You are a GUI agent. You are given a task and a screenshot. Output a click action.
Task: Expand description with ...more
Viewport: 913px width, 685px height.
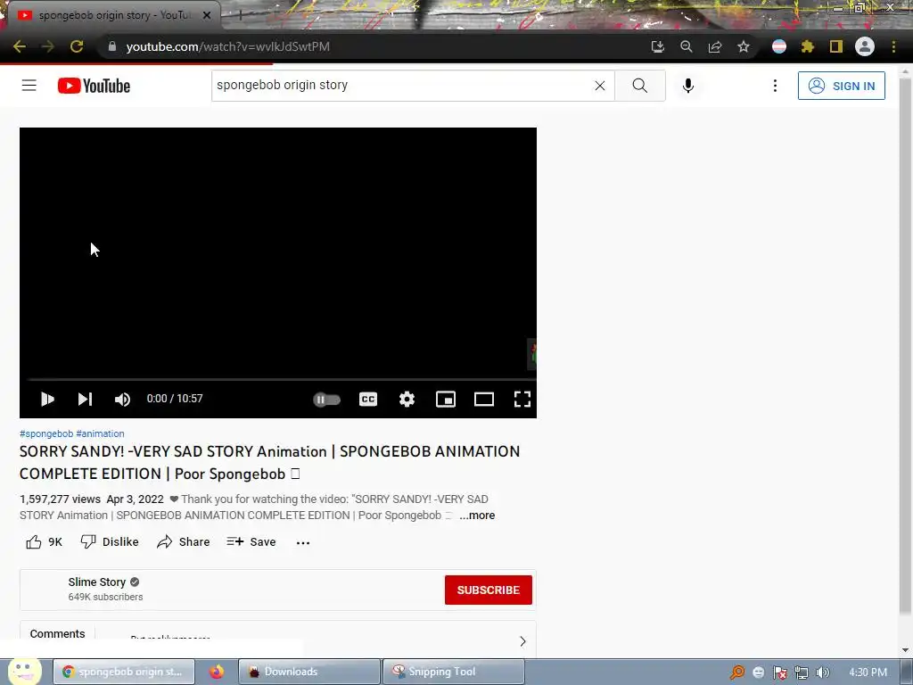477,516
